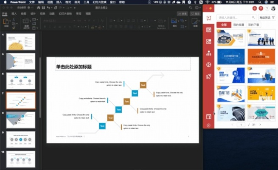The width and height of the screenshot is (278, 170).
Task: Click the pie chart icon in red sidebar
Action: coord(208,65)
